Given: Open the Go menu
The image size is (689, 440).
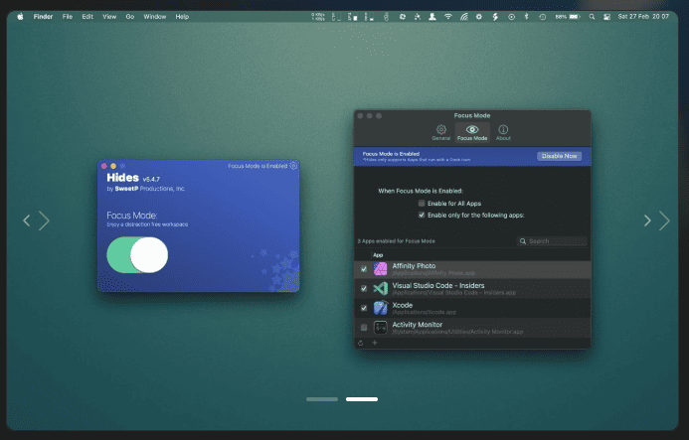Looking at the screenshot, I should 130,17.
